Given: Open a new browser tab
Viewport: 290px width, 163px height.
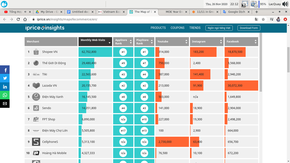Looking at the screenshot, I should click(256, 12).
